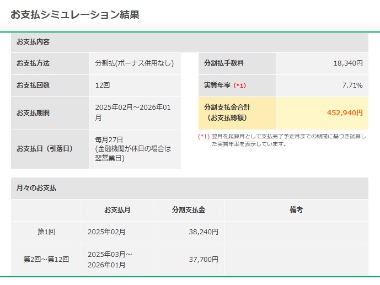The width and height of the screenshot is (380, 285).
Task: Select the 38,240円 first payment amount
Action: [204, 232]
